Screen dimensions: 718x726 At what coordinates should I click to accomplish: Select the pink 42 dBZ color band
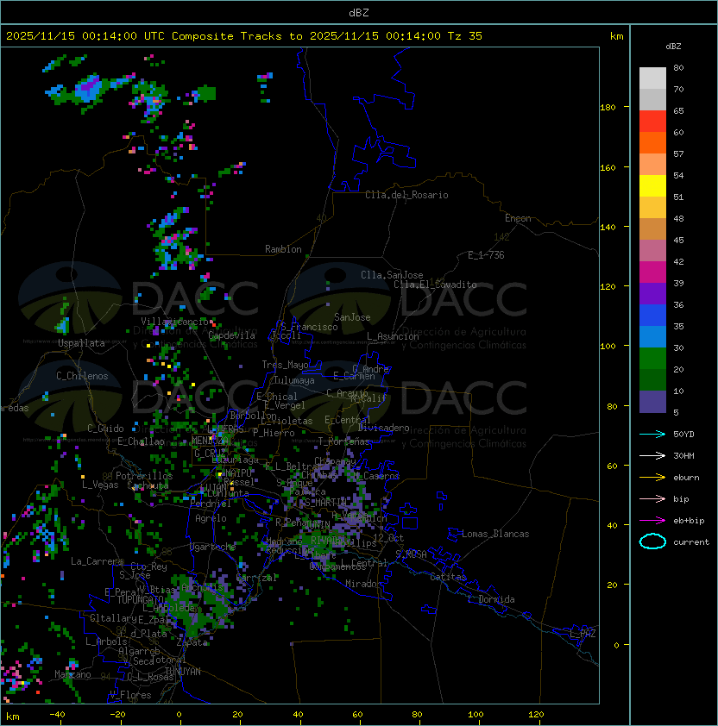[652, 251]
